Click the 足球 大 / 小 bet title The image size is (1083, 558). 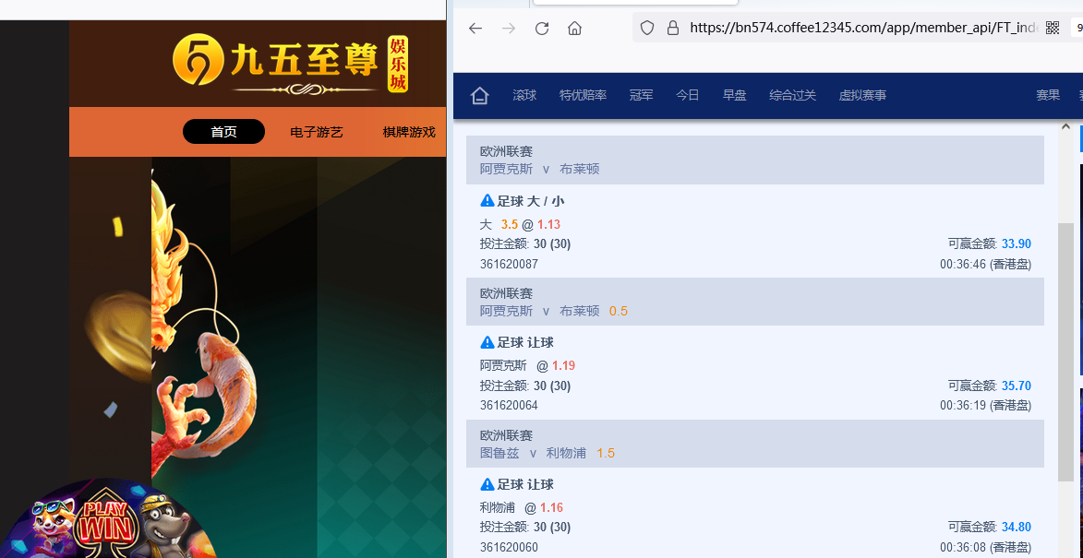[532, 201]
